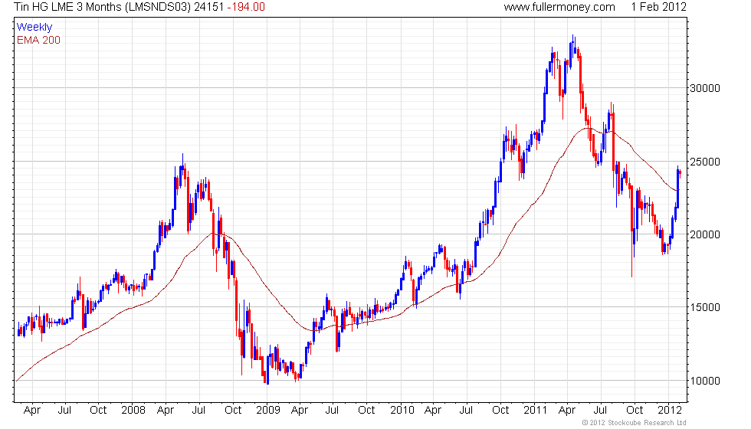Screen dimensions: 751x429
Task: Click the date '1 Feb 2012'
Action: click(658, 7)
